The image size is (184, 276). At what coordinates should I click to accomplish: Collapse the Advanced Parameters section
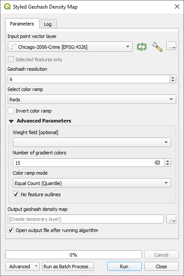coord(11,121)
